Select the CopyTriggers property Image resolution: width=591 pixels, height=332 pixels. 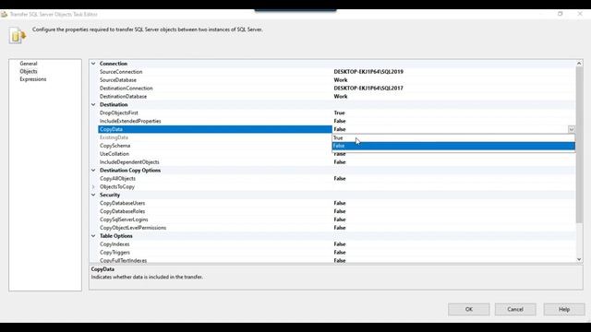tap(115, 253)
